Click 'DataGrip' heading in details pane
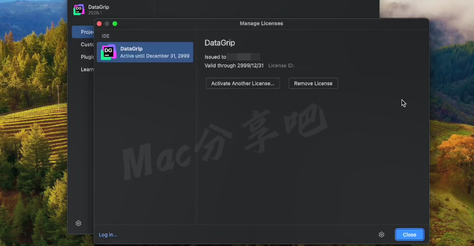The width and height of the screenshot is (474, 246). tap(220, 43)
